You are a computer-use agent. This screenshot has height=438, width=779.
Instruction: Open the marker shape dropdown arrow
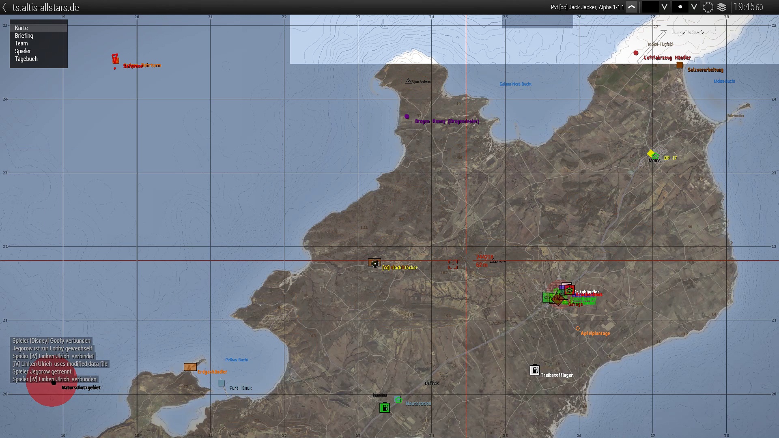694,7
